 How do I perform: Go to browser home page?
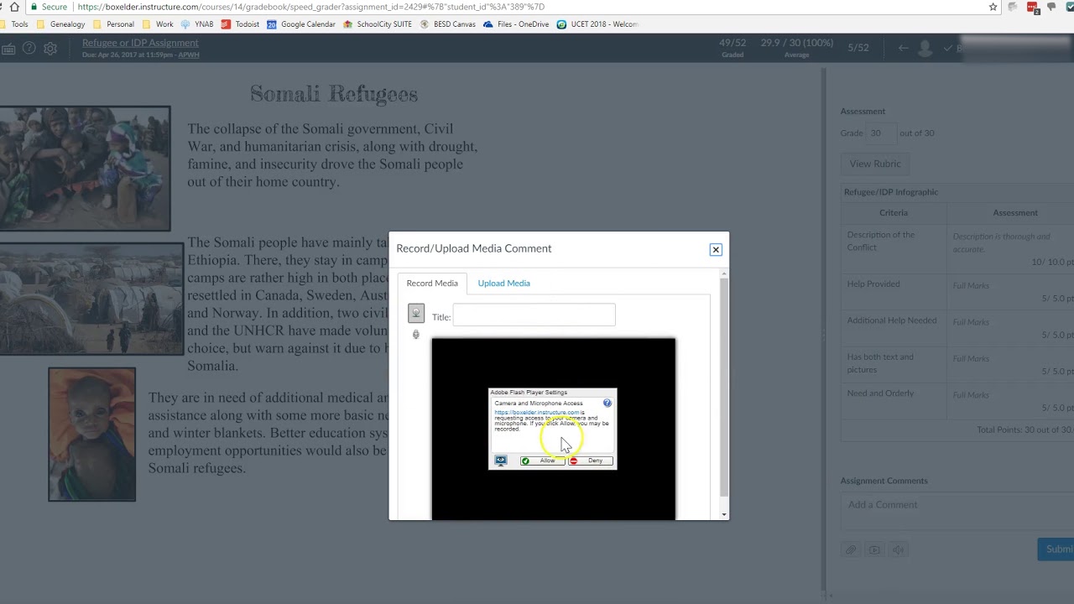pyautogui.click(x=14, y=7)
